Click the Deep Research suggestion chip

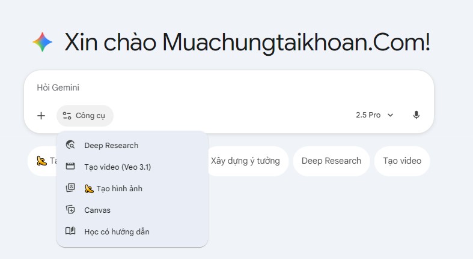331,161
